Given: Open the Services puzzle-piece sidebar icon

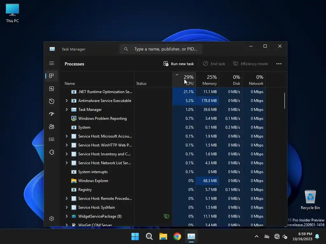Looking at the screenshot, I should pos(52,152).
